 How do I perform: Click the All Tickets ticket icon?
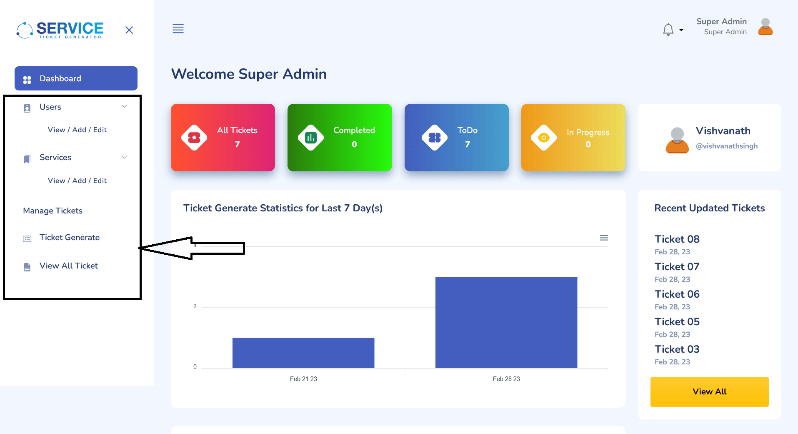[194, 137]
